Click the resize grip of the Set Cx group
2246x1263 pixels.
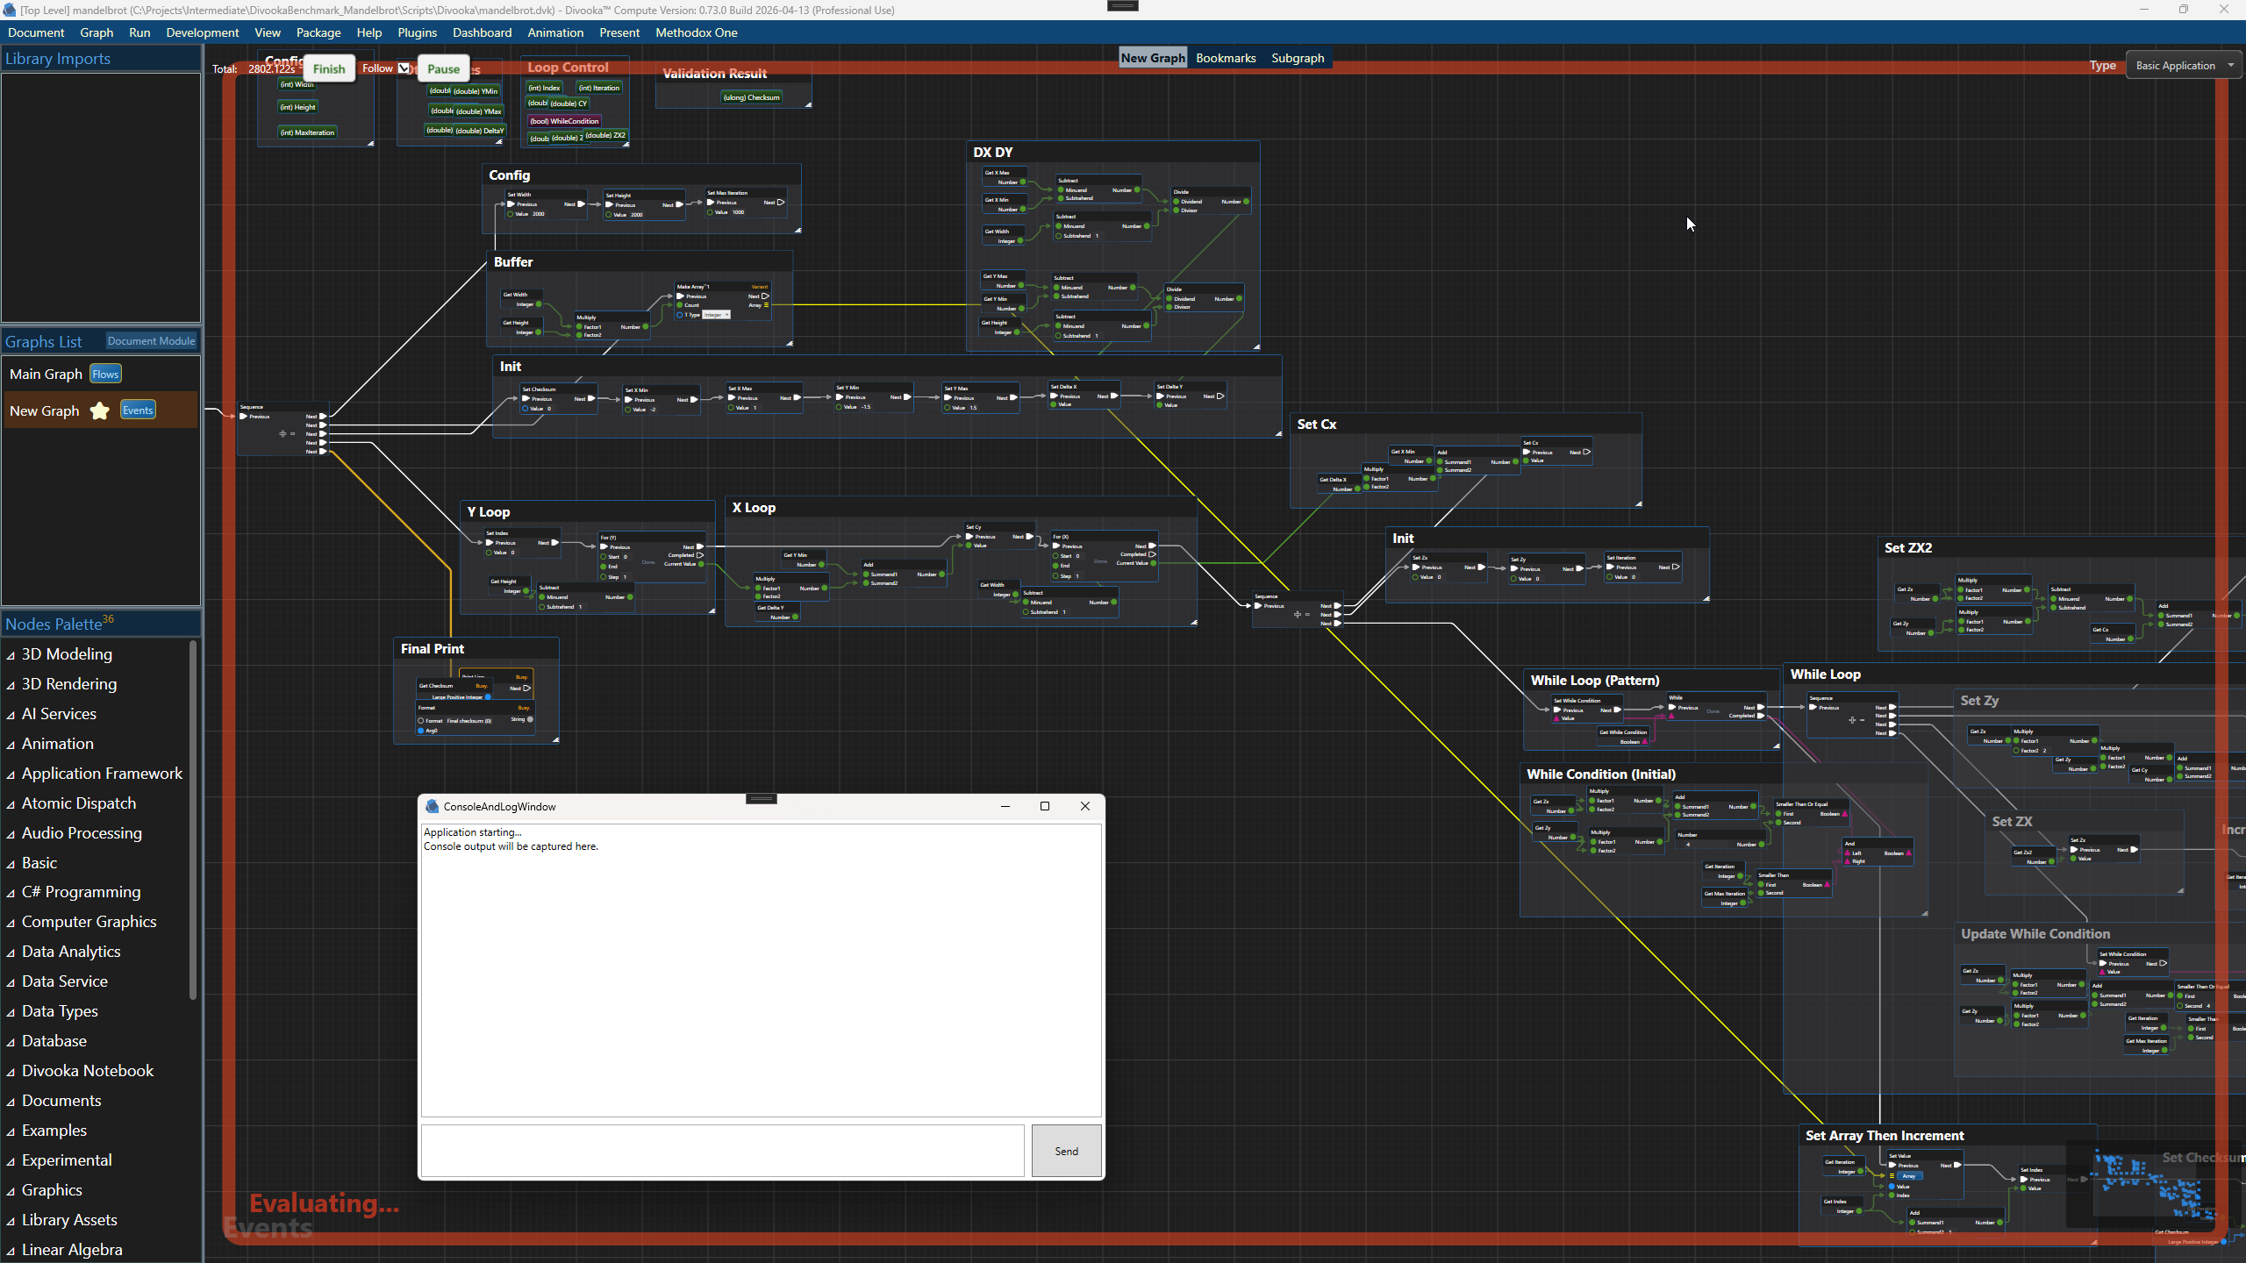[x=1638, y=503]
